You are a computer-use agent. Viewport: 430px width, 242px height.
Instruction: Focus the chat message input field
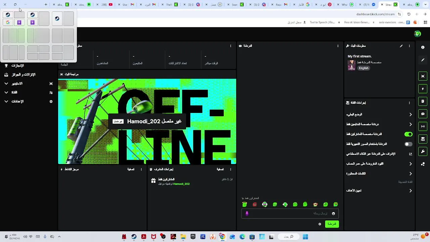click(x=290, y=213)
